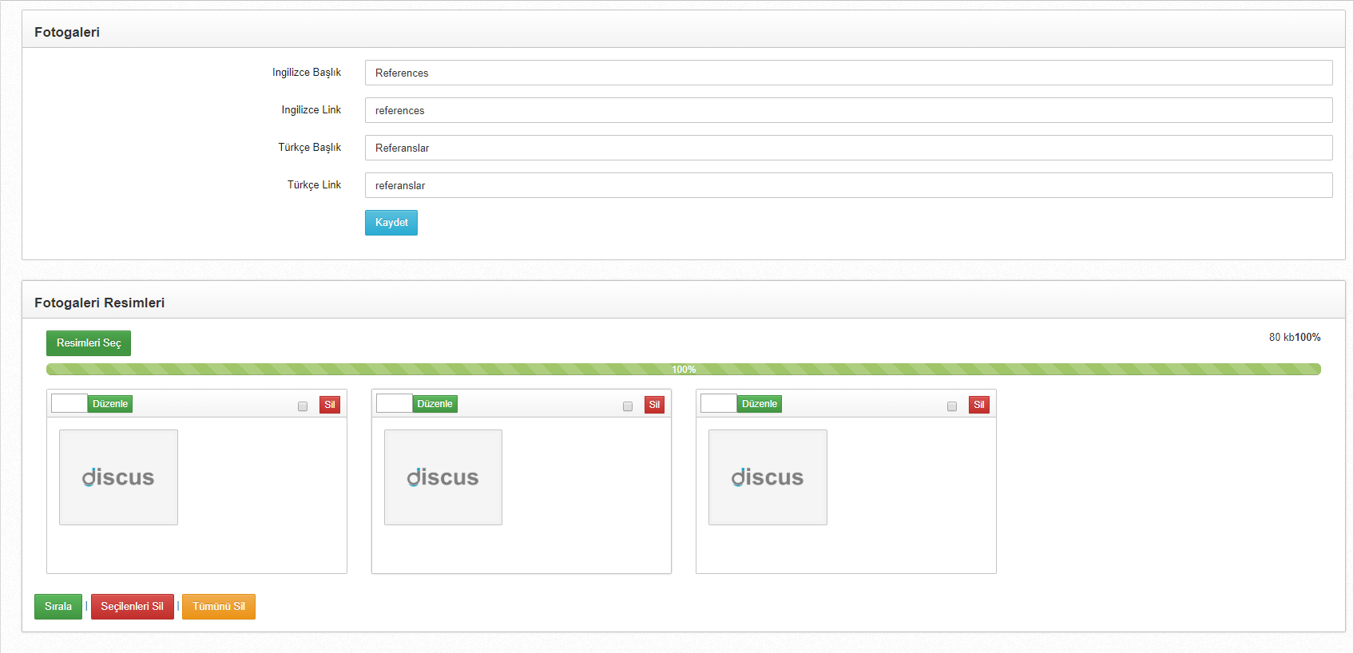Click the green upload progress bar
The image size is (1353, 653).
pos(683,369)
